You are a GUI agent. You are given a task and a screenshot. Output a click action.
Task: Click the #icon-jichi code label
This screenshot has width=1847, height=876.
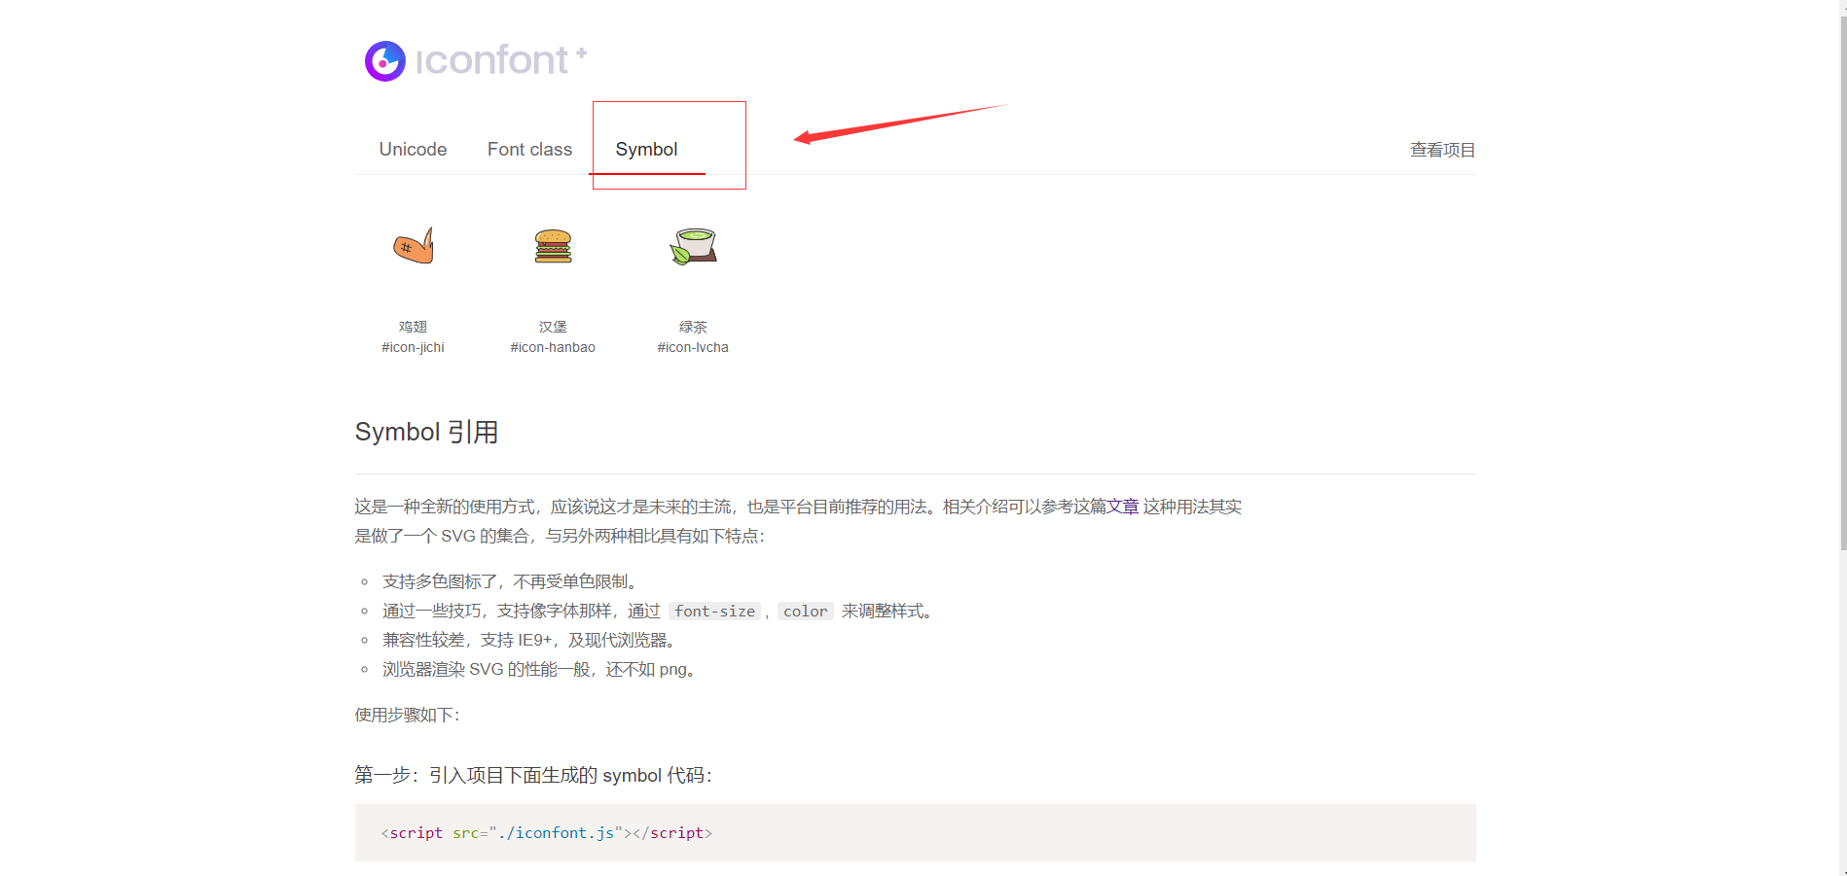click(413, 347)
